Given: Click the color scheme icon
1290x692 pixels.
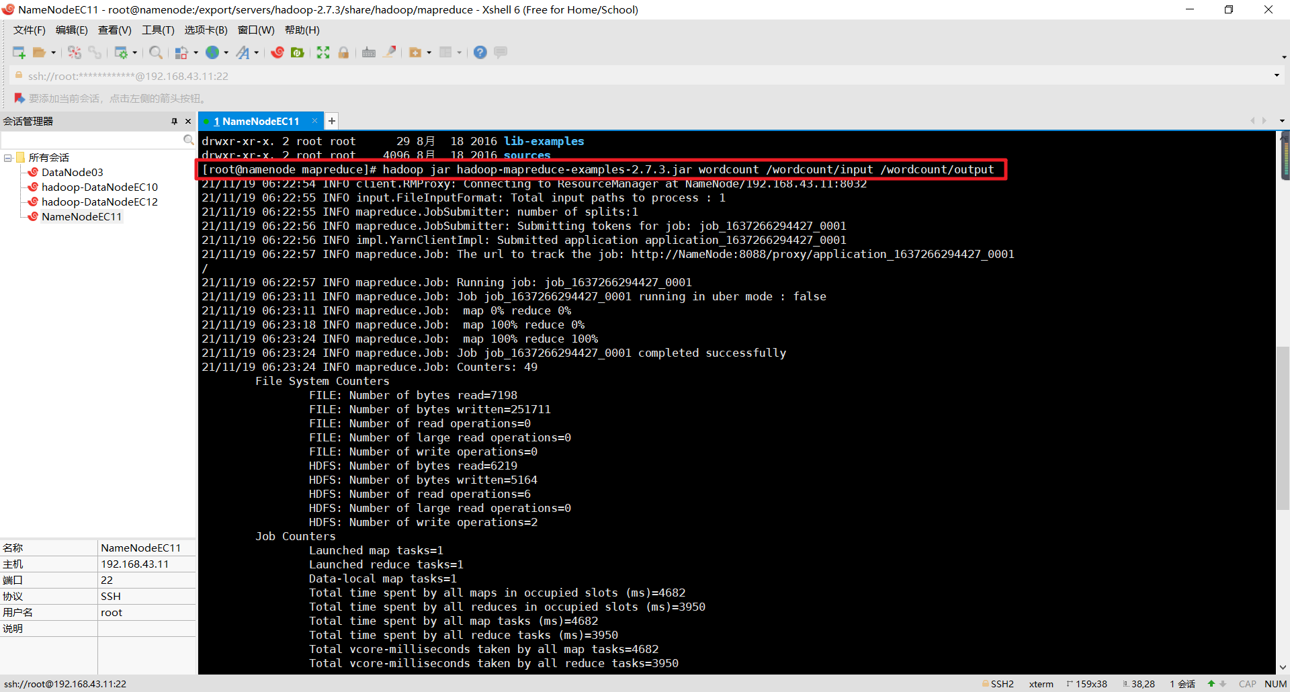Looking at the screenshot, I should click(x=181, y=52).
